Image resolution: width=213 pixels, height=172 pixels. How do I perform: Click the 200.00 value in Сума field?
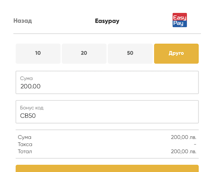click(31, 86)
